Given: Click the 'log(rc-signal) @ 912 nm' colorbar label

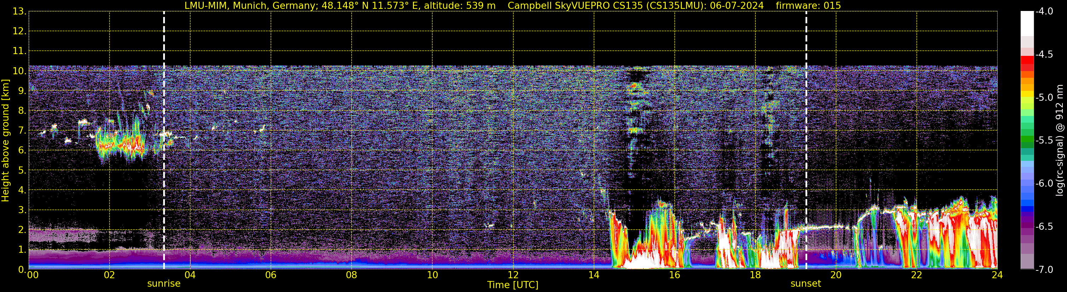Looking at the screenshot, I should [1060, 140].
